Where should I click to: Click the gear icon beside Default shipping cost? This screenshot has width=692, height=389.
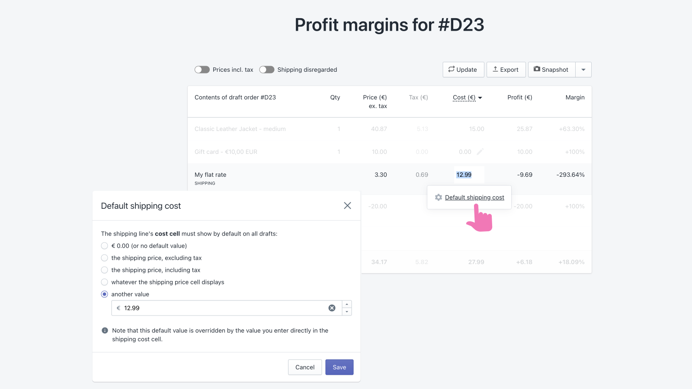click(439, 198)
